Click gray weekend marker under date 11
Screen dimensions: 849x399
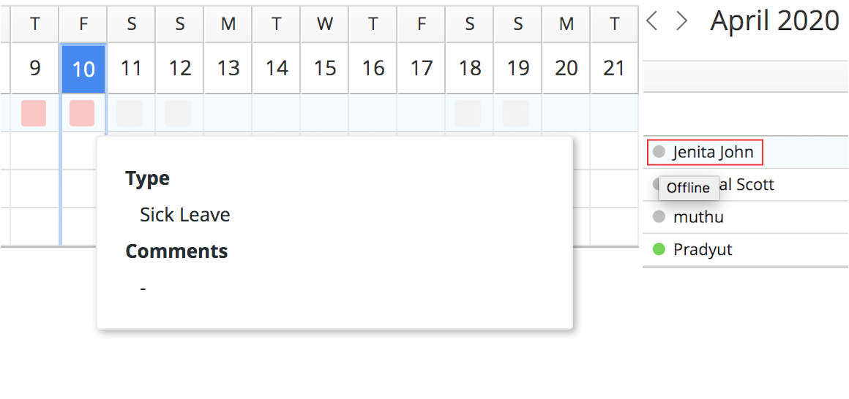click(130, 113)
